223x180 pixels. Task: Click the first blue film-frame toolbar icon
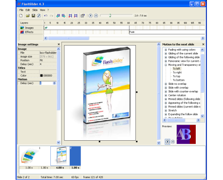(x=70, y=16)
